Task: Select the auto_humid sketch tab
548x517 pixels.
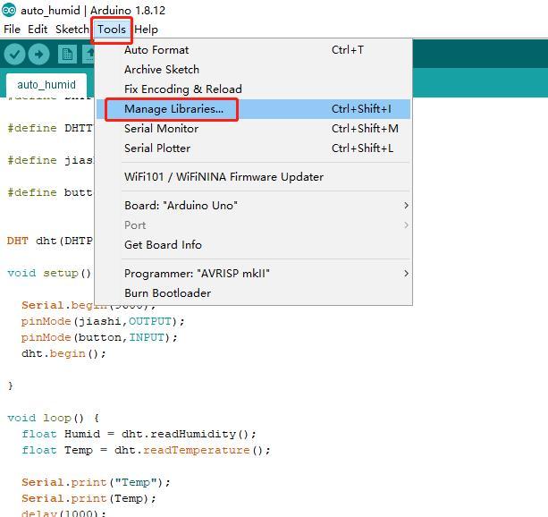Action: pos(46,85)
